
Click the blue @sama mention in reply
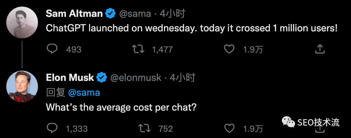[x=84, y=92]
